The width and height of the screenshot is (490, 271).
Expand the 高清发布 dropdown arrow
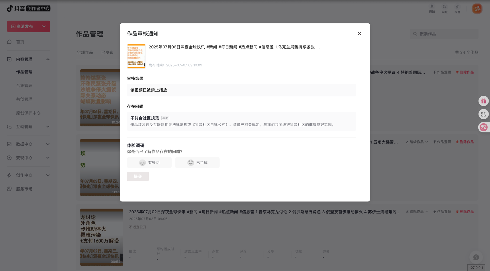44,26
